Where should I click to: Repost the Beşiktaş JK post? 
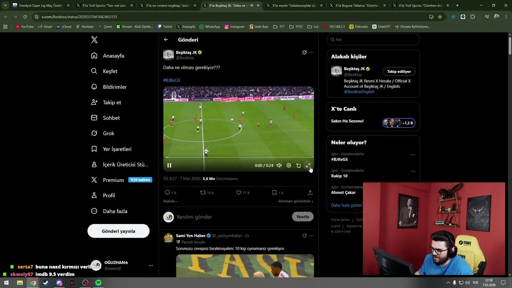[207, 192]
